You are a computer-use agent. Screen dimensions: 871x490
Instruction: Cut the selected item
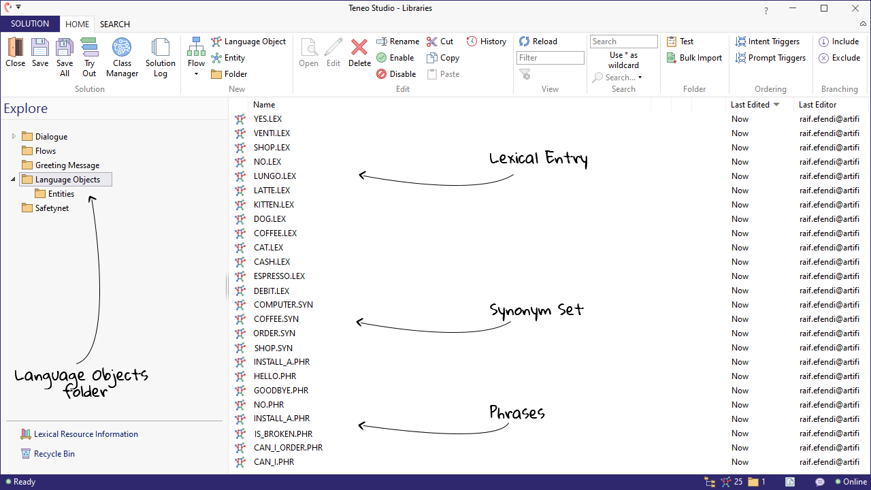[440, 42]
